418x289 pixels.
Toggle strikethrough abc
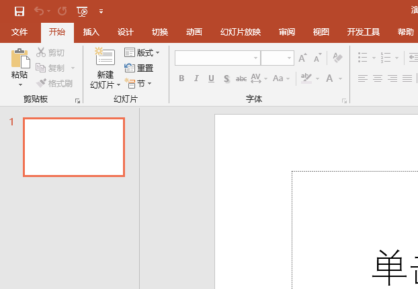(x=241, y=78)
